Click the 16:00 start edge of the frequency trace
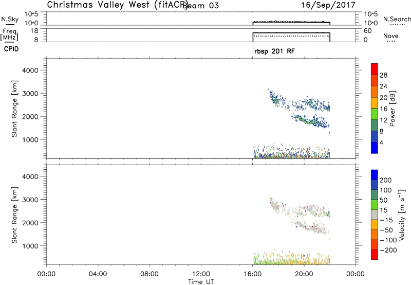Image resolution: width=411 pixels, height=285 pixels. coord(253,37)
